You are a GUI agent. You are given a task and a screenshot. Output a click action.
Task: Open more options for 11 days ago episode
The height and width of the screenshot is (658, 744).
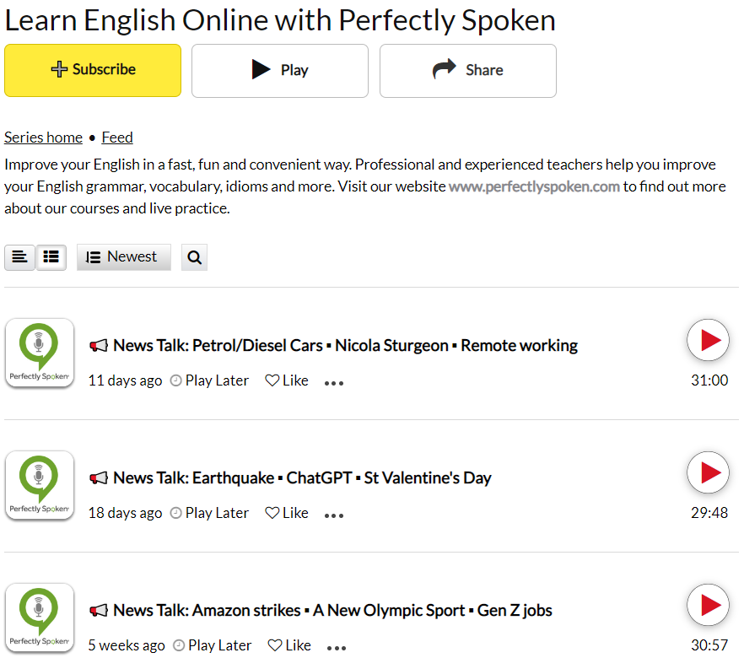pos(334,383)
